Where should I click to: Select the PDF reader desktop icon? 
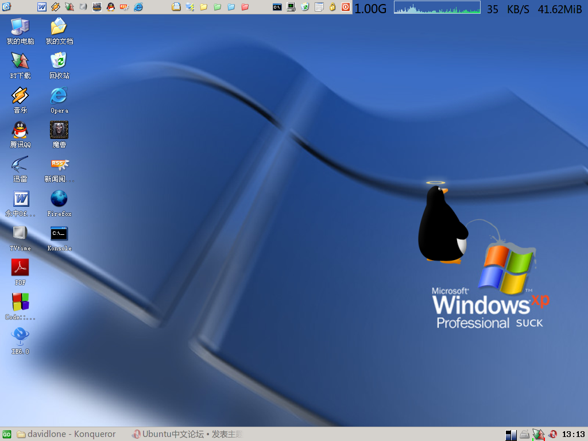(20, 273)
